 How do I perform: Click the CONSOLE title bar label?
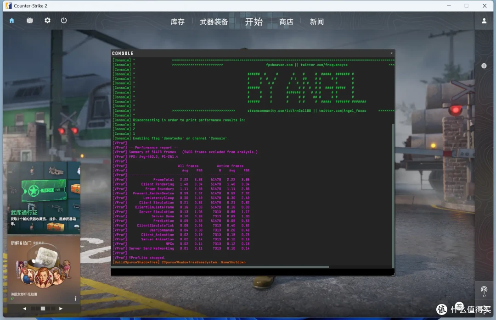[123, 53]
